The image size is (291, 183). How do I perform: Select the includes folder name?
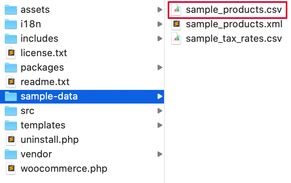pyautogui.click(x=39, y=39)
